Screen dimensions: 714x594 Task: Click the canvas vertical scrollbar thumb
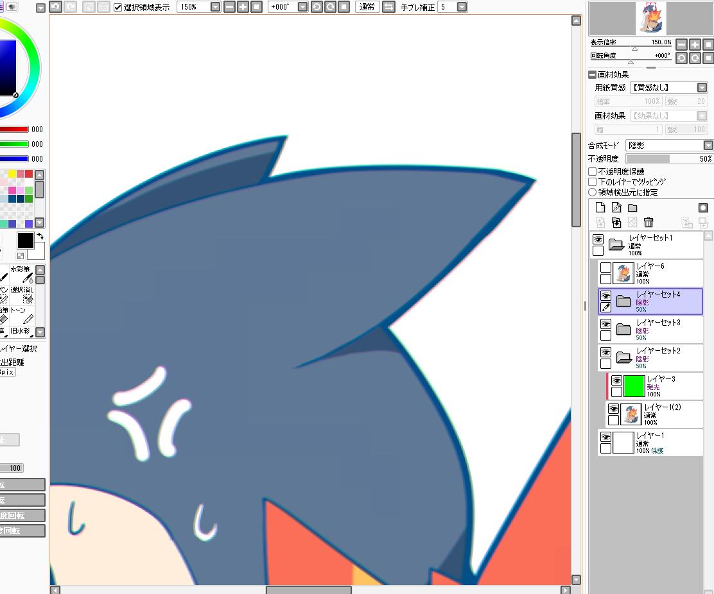(576, 180)
